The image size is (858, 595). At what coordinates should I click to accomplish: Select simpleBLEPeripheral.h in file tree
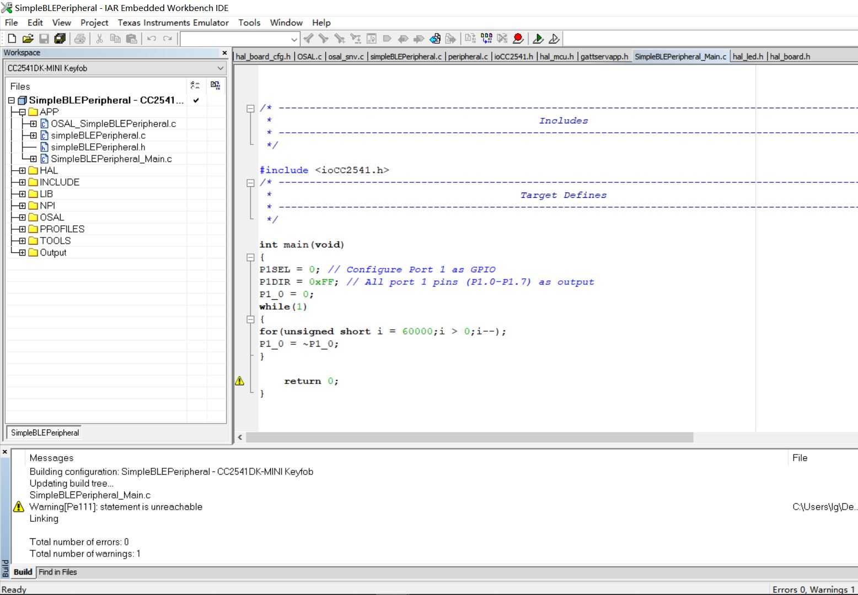tap(98, 147)
